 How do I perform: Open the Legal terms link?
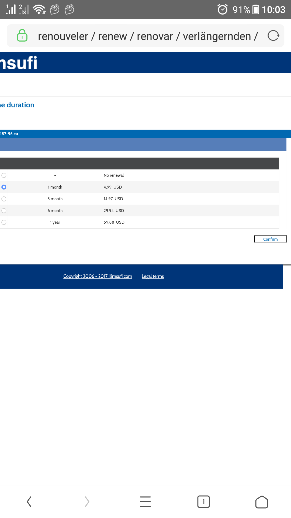point(153,276)
